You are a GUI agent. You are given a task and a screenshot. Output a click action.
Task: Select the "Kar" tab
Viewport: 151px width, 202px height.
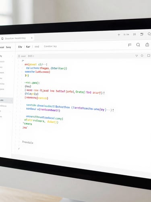tap(28, 46)
